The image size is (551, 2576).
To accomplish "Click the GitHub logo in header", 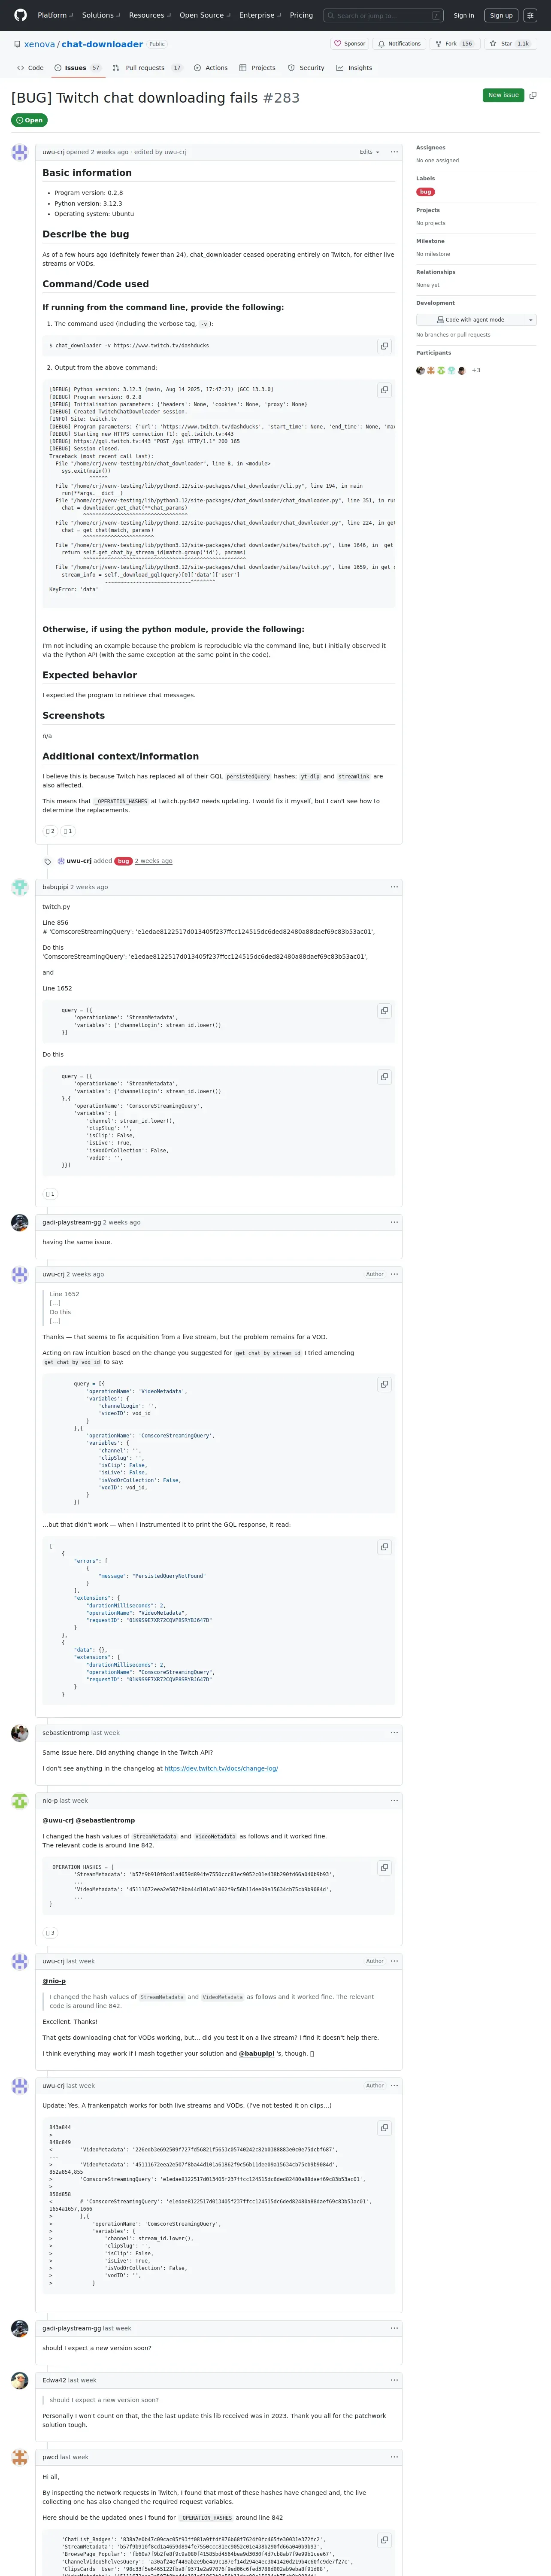I will (20, 15).
